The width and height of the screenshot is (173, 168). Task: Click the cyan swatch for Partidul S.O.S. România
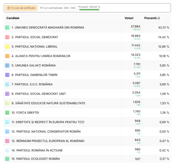[7, 84]
